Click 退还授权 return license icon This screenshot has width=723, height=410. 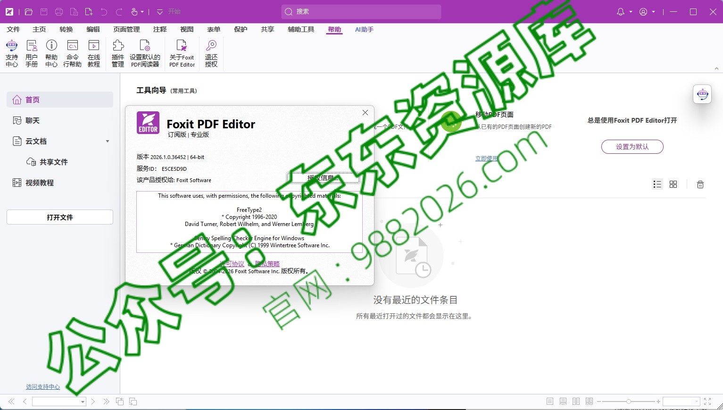(211, 52)
